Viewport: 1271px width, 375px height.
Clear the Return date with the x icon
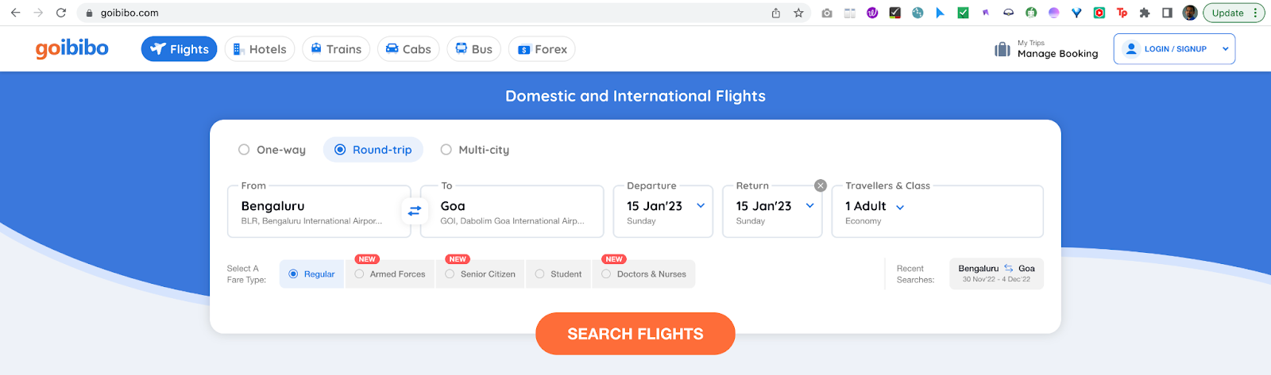point(821,186)
